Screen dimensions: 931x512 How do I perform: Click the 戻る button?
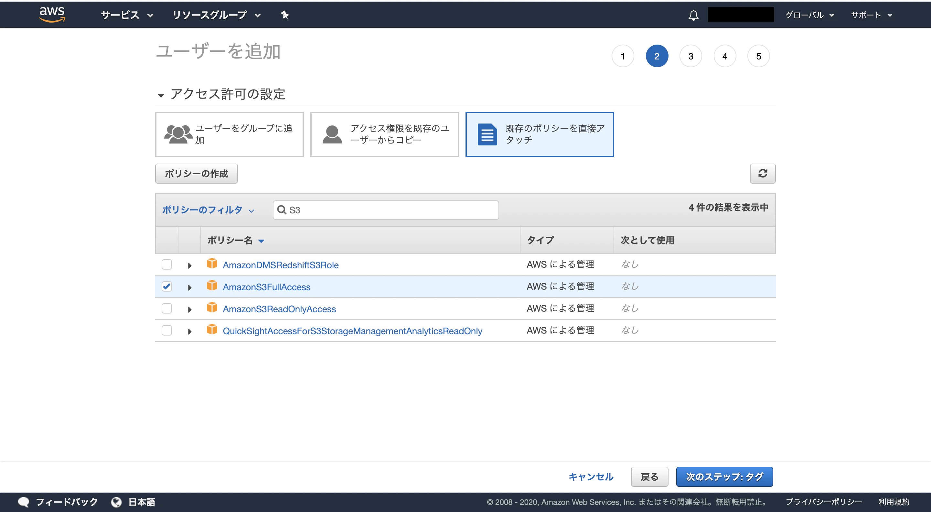(x=649, y=476)
